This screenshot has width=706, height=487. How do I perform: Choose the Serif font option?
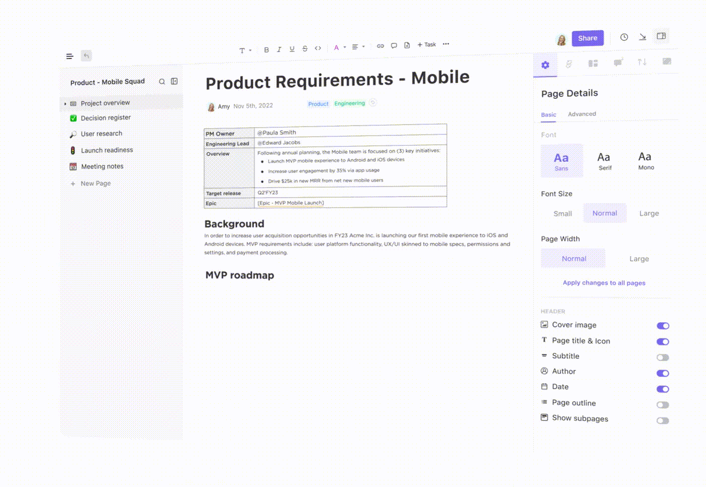604,160
